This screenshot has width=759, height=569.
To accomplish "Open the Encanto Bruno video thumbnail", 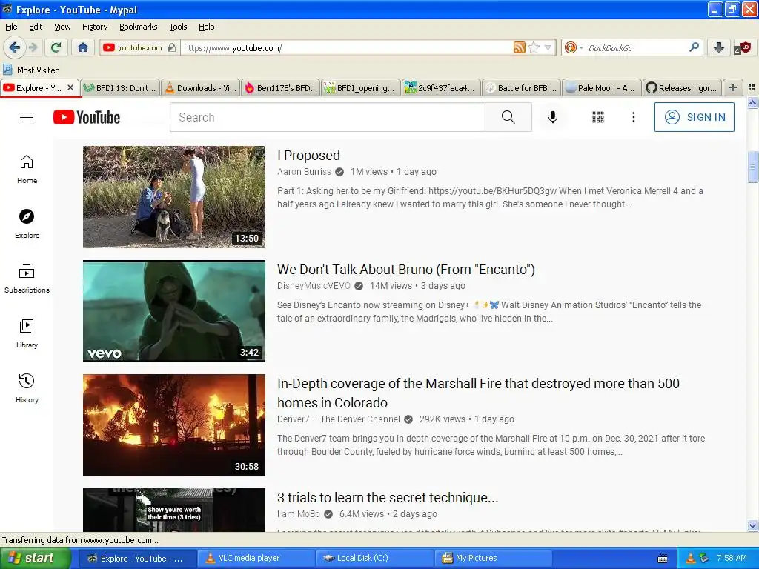I will (x=173, y=311).
